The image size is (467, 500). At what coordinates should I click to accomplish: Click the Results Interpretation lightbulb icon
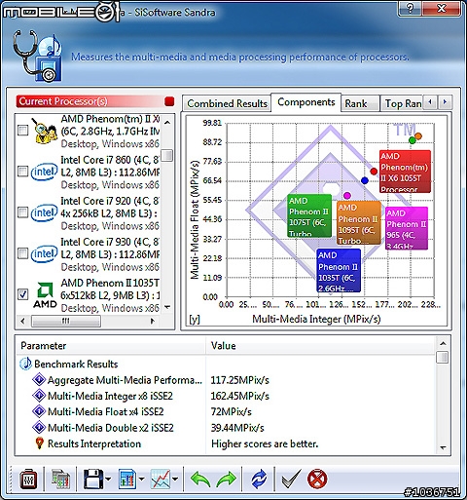pos(39,443)
